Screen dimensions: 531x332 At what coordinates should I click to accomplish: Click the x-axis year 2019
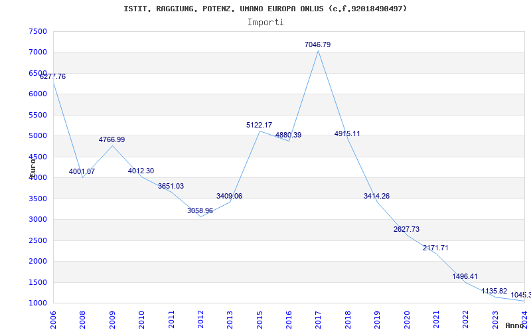click(377, 319)
